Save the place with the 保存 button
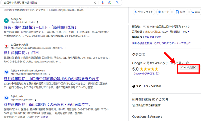This screenshot has height=121, width=201. click(180, 12)
